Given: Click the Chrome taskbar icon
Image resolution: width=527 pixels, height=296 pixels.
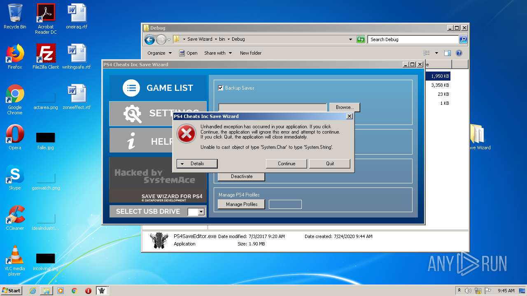Looking at the screenshot, I should [75, 291].
